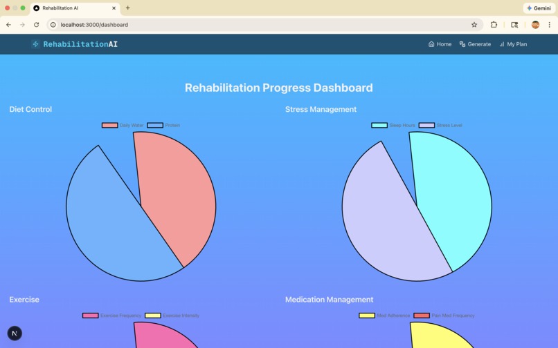Click the Rehabilitation Progress Dashboard title
The width and height of the screenshot is (558, 348).
tap(278, 88)
